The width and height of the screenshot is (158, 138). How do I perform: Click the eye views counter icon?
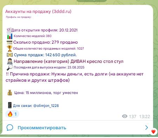click(125, 116)
